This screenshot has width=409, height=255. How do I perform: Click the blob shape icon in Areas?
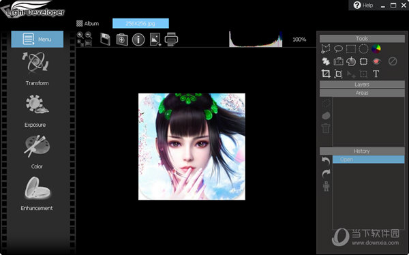click(326, 116)
